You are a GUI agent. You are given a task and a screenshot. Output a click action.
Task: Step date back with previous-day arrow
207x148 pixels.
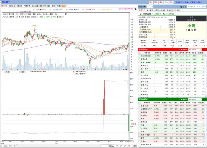pyautogui.click(x=199, y=7)
